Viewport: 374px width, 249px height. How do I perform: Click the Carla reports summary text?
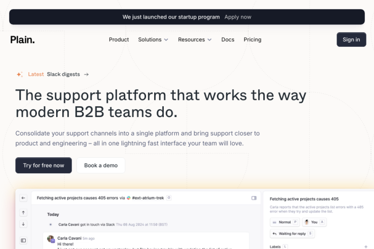[316, 209]
